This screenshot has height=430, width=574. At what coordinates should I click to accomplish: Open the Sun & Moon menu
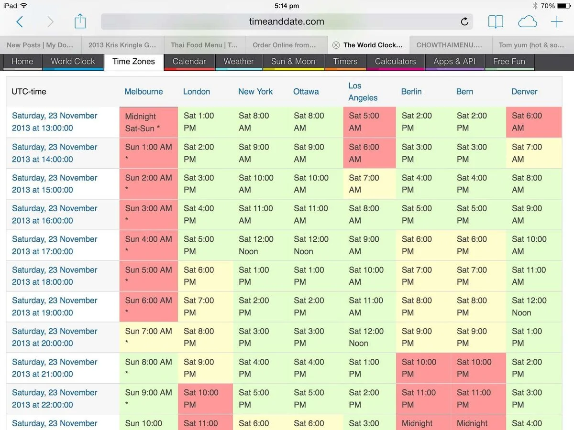[293, 62]
